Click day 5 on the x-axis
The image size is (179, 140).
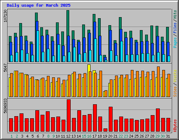point(33,136)
